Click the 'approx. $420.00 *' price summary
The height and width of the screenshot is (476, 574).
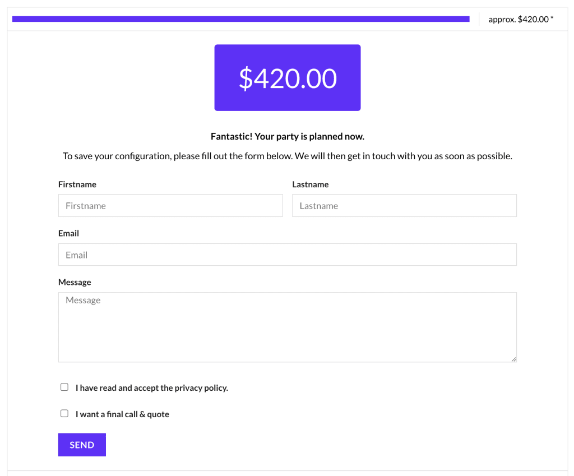tap(519, 19)
